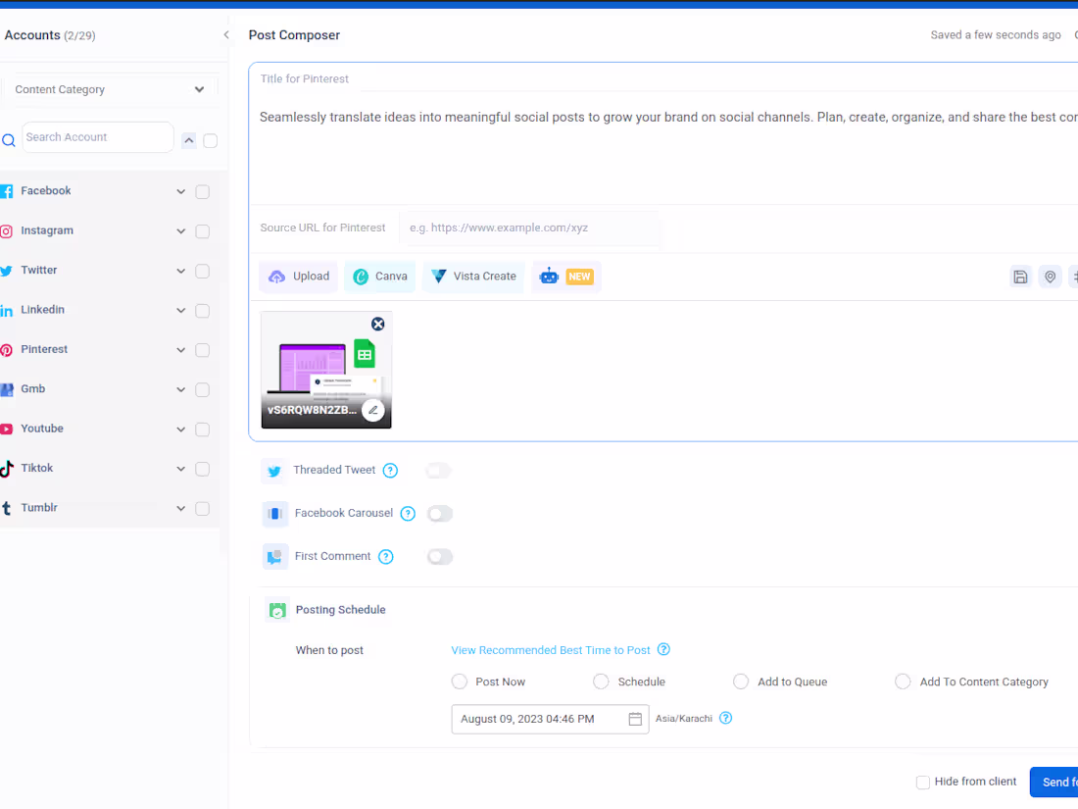The height and width of the screenshot is (809, 1078).
Task: Open Canva to design an image
Action: [379, 276]
